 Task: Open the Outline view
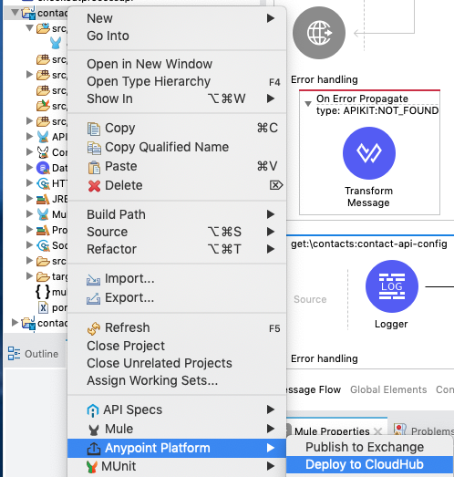(x=33, y=354)
